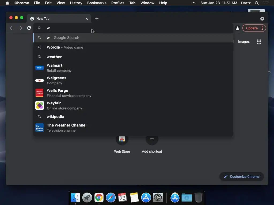Reload the page with the refresh icon
The height and width of the screenshot is (205, 274).
(x=29, y=28)
